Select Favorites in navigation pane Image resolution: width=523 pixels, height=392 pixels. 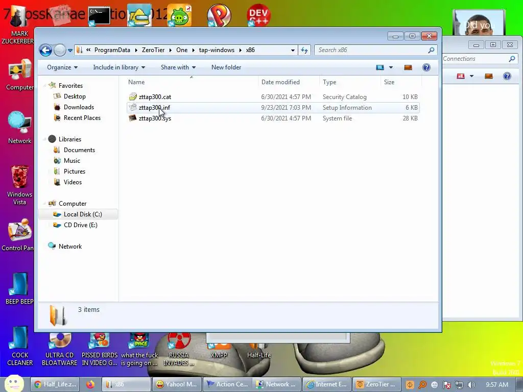click(x=70, y=86)
